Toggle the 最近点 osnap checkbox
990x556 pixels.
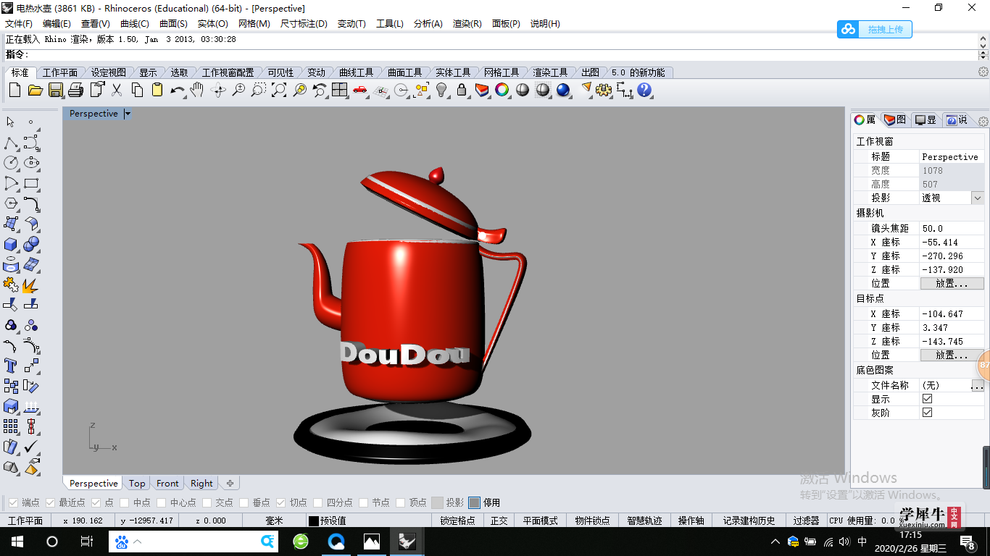point(50,502)
